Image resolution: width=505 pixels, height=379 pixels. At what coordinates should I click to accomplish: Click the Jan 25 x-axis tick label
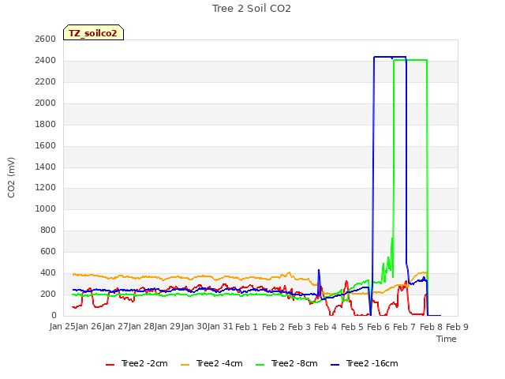62,326
